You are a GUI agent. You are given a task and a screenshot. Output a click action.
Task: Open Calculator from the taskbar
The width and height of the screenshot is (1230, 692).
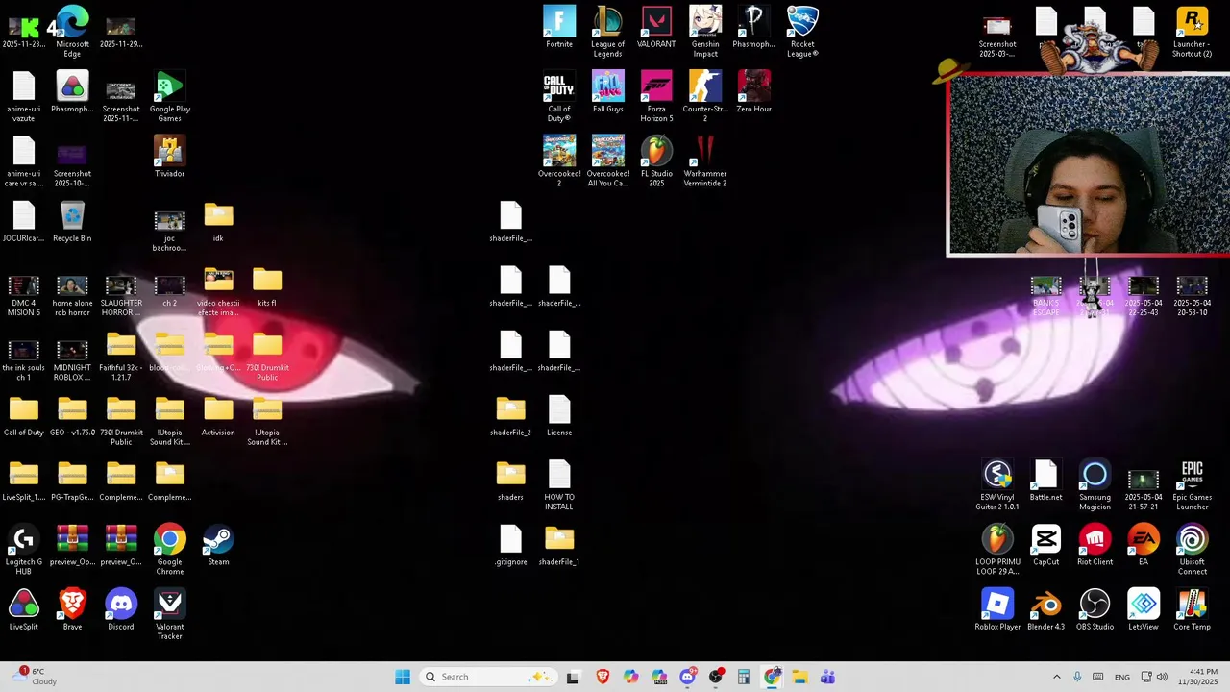tap(744, 677)
